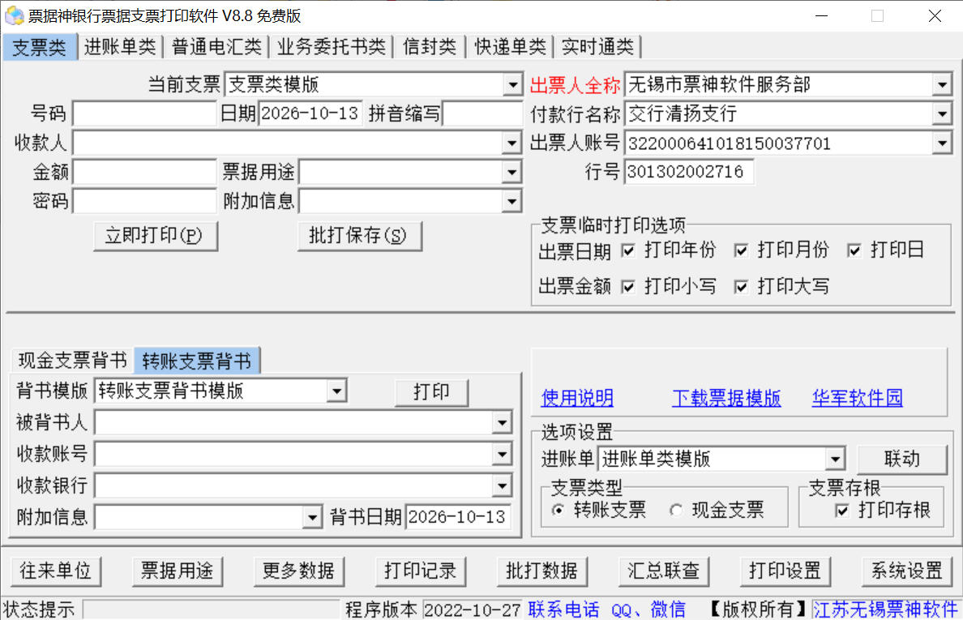Open the 实时通类 tab
The height and width of the screenshot is (620, 963).
point(597,47)
